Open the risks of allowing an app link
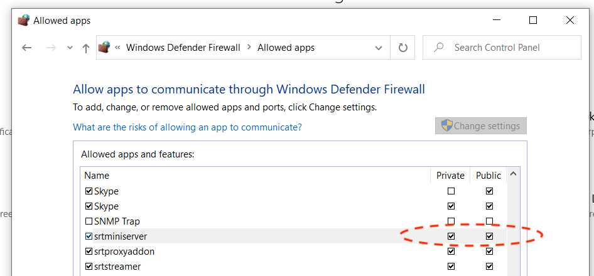This screenshot has width=594, height=276. 188,127
